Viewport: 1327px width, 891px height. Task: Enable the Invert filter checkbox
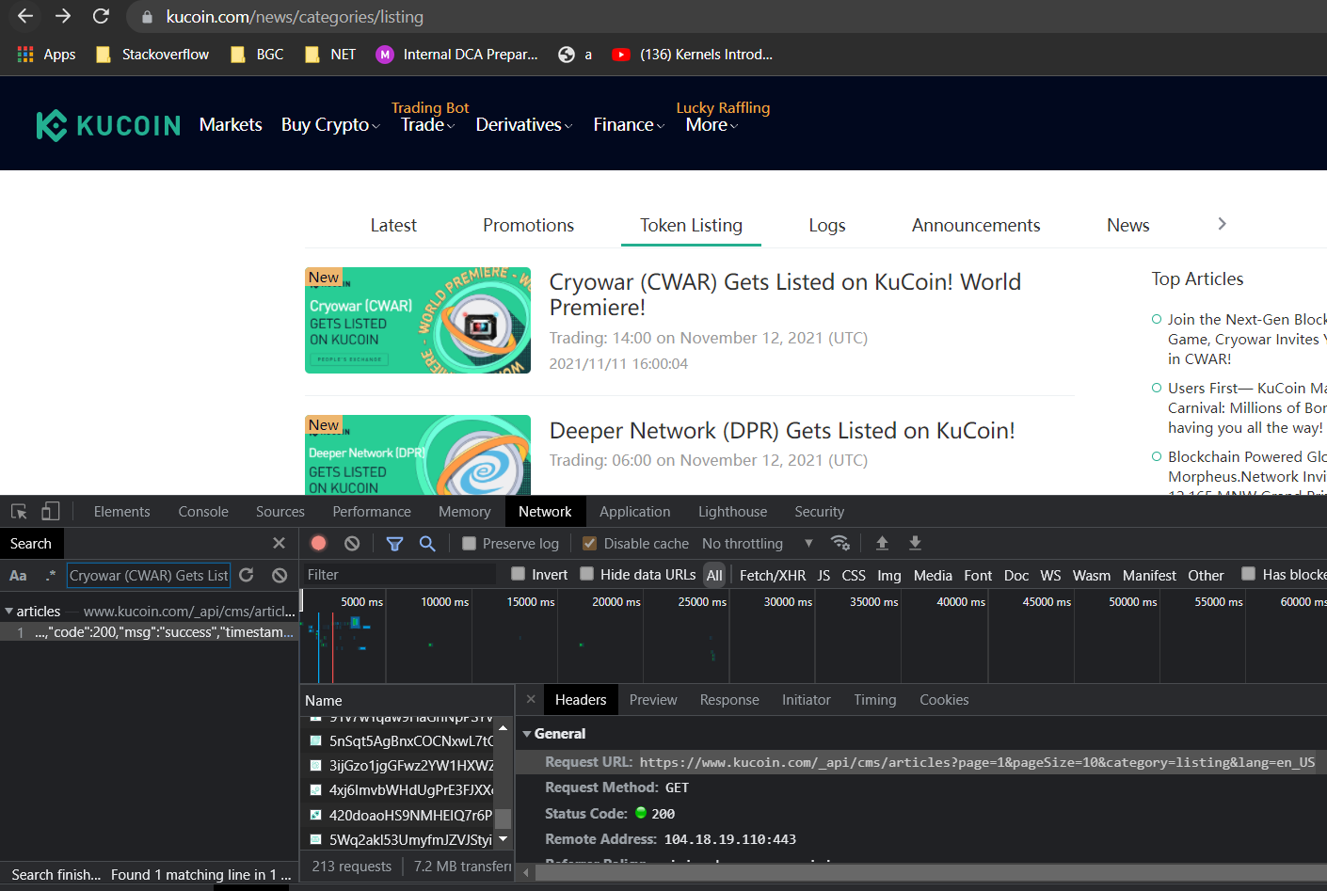pos(518,574)
